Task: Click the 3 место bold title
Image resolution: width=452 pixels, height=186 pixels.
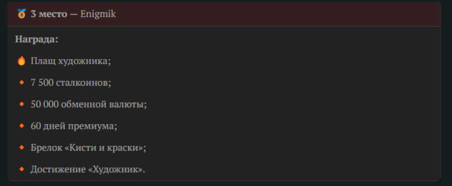Action: 49,14
